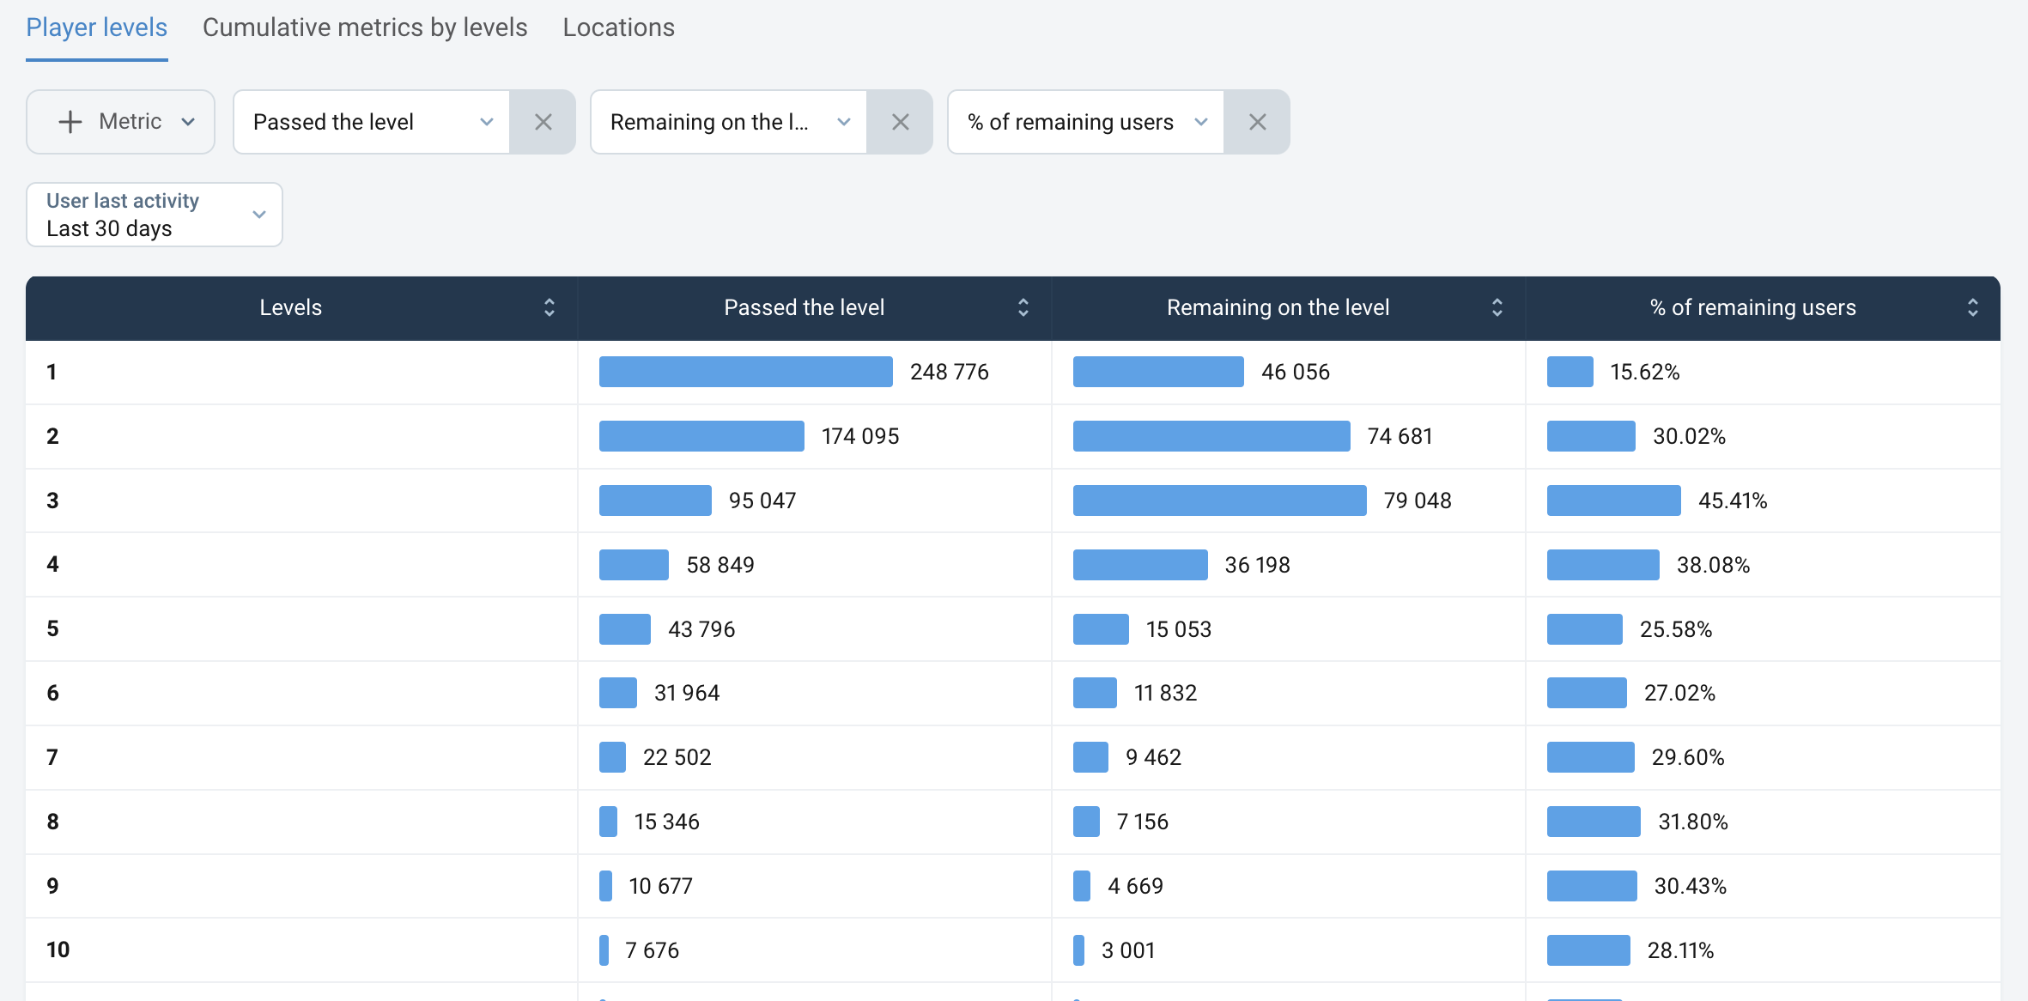Image resolution: width=2028 pixels, height=1001 pixels.
Task: Open the Passed the level dropdown
Action: [372, 122]
